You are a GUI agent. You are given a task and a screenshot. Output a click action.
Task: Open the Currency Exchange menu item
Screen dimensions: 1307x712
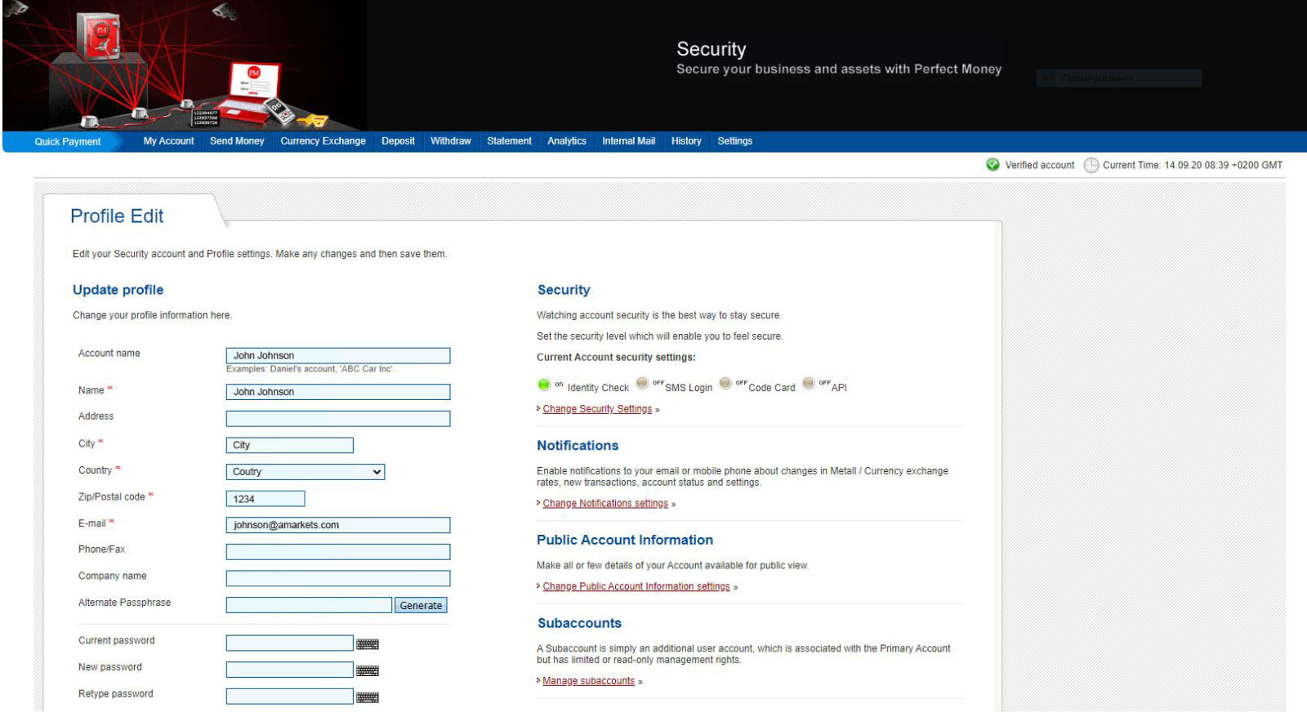click(323, 141)
